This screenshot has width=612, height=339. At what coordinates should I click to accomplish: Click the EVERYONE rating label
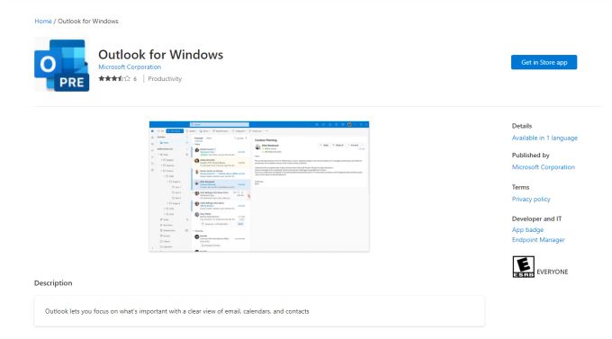click(553, 272)
